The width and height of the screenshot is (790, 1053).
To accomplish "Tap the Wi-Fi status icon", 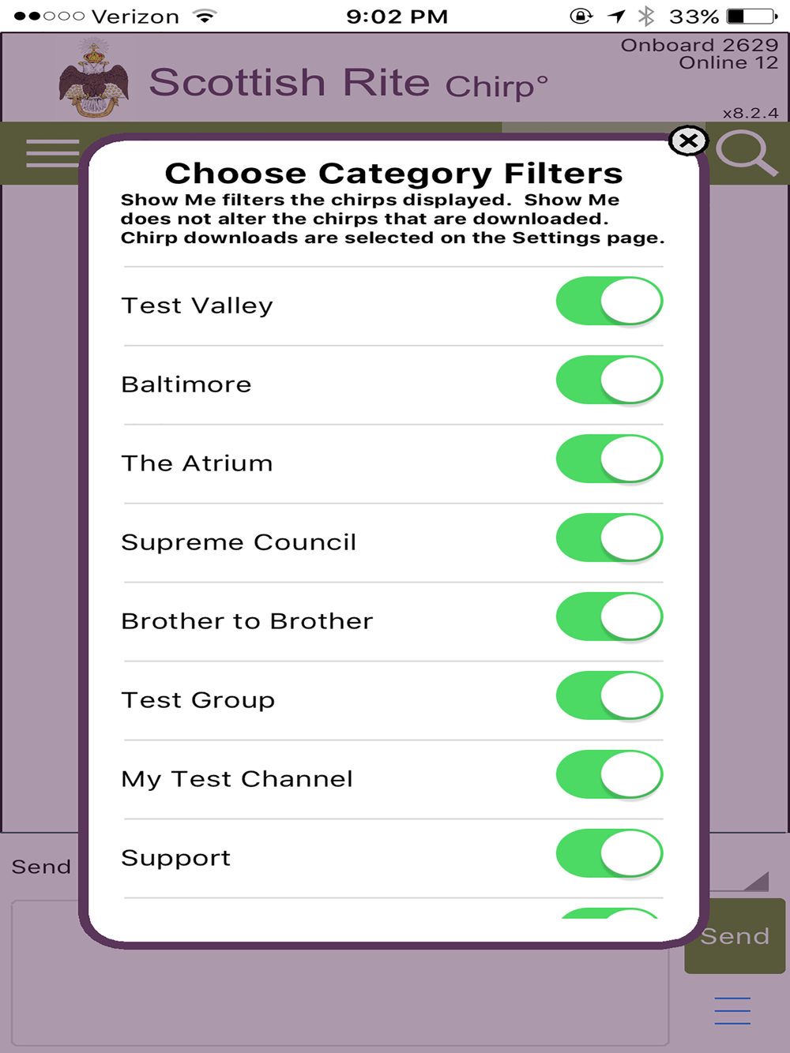I will click(x=205, y=16).
